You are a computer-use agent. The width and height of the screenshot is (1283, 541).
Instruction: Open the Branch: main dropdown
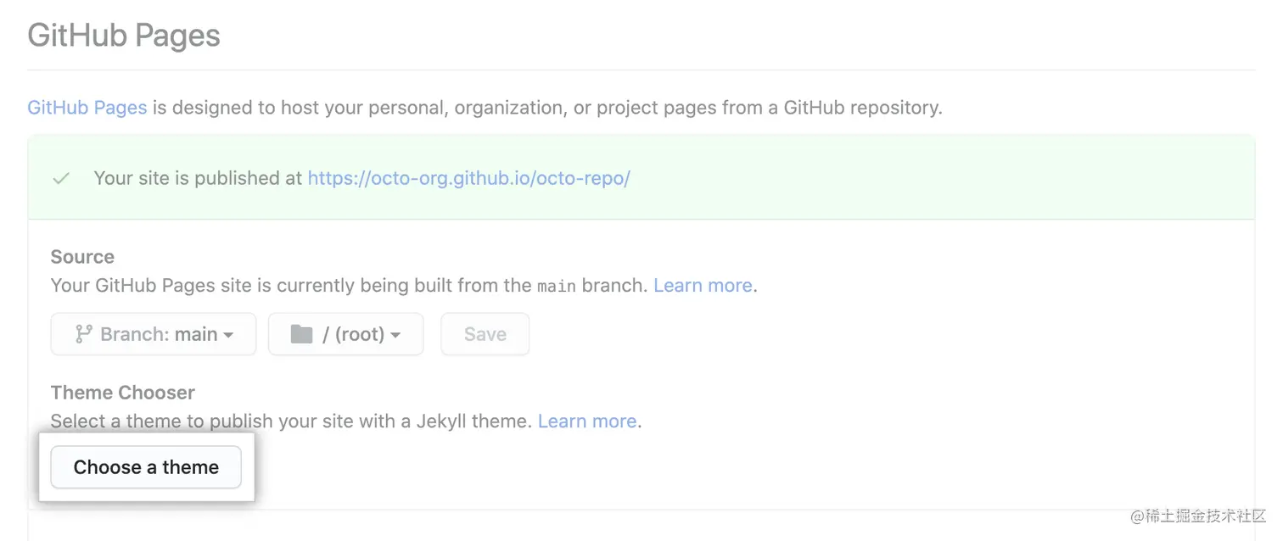point(153,333)
